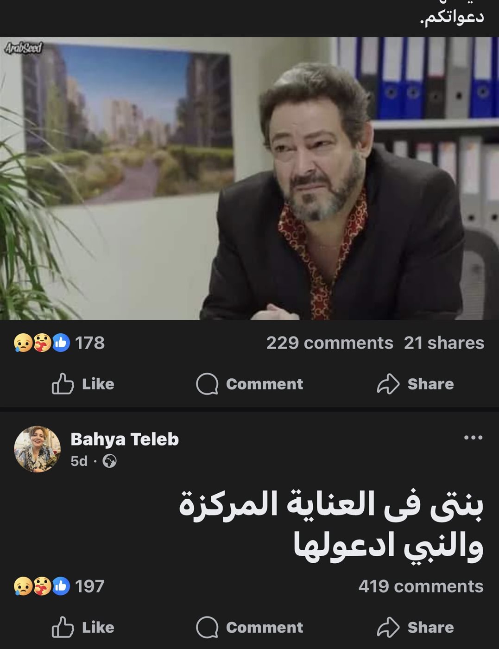View reaction emojis beside 178 count
The width and height of the screenshot is (499, 649).
(x=42, y=343)
